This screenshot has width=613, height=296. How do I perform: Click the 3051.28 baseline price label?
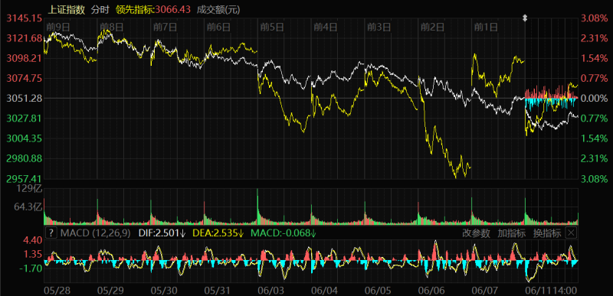tap(24, 98)
